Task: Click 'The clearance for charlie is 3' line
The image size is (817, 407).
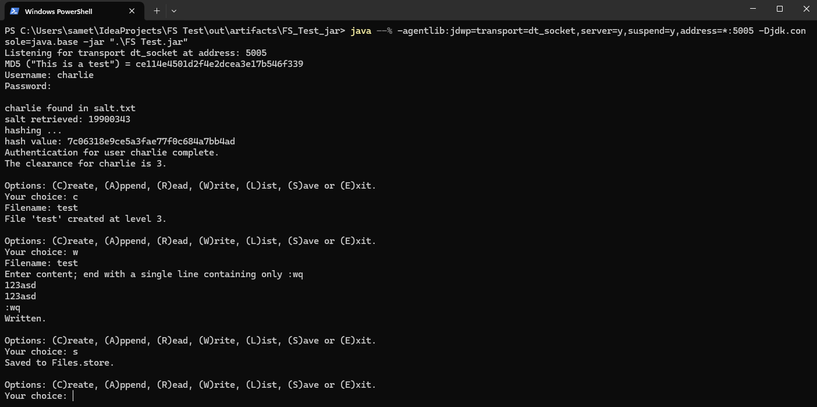Action: [x=86, y=164]
